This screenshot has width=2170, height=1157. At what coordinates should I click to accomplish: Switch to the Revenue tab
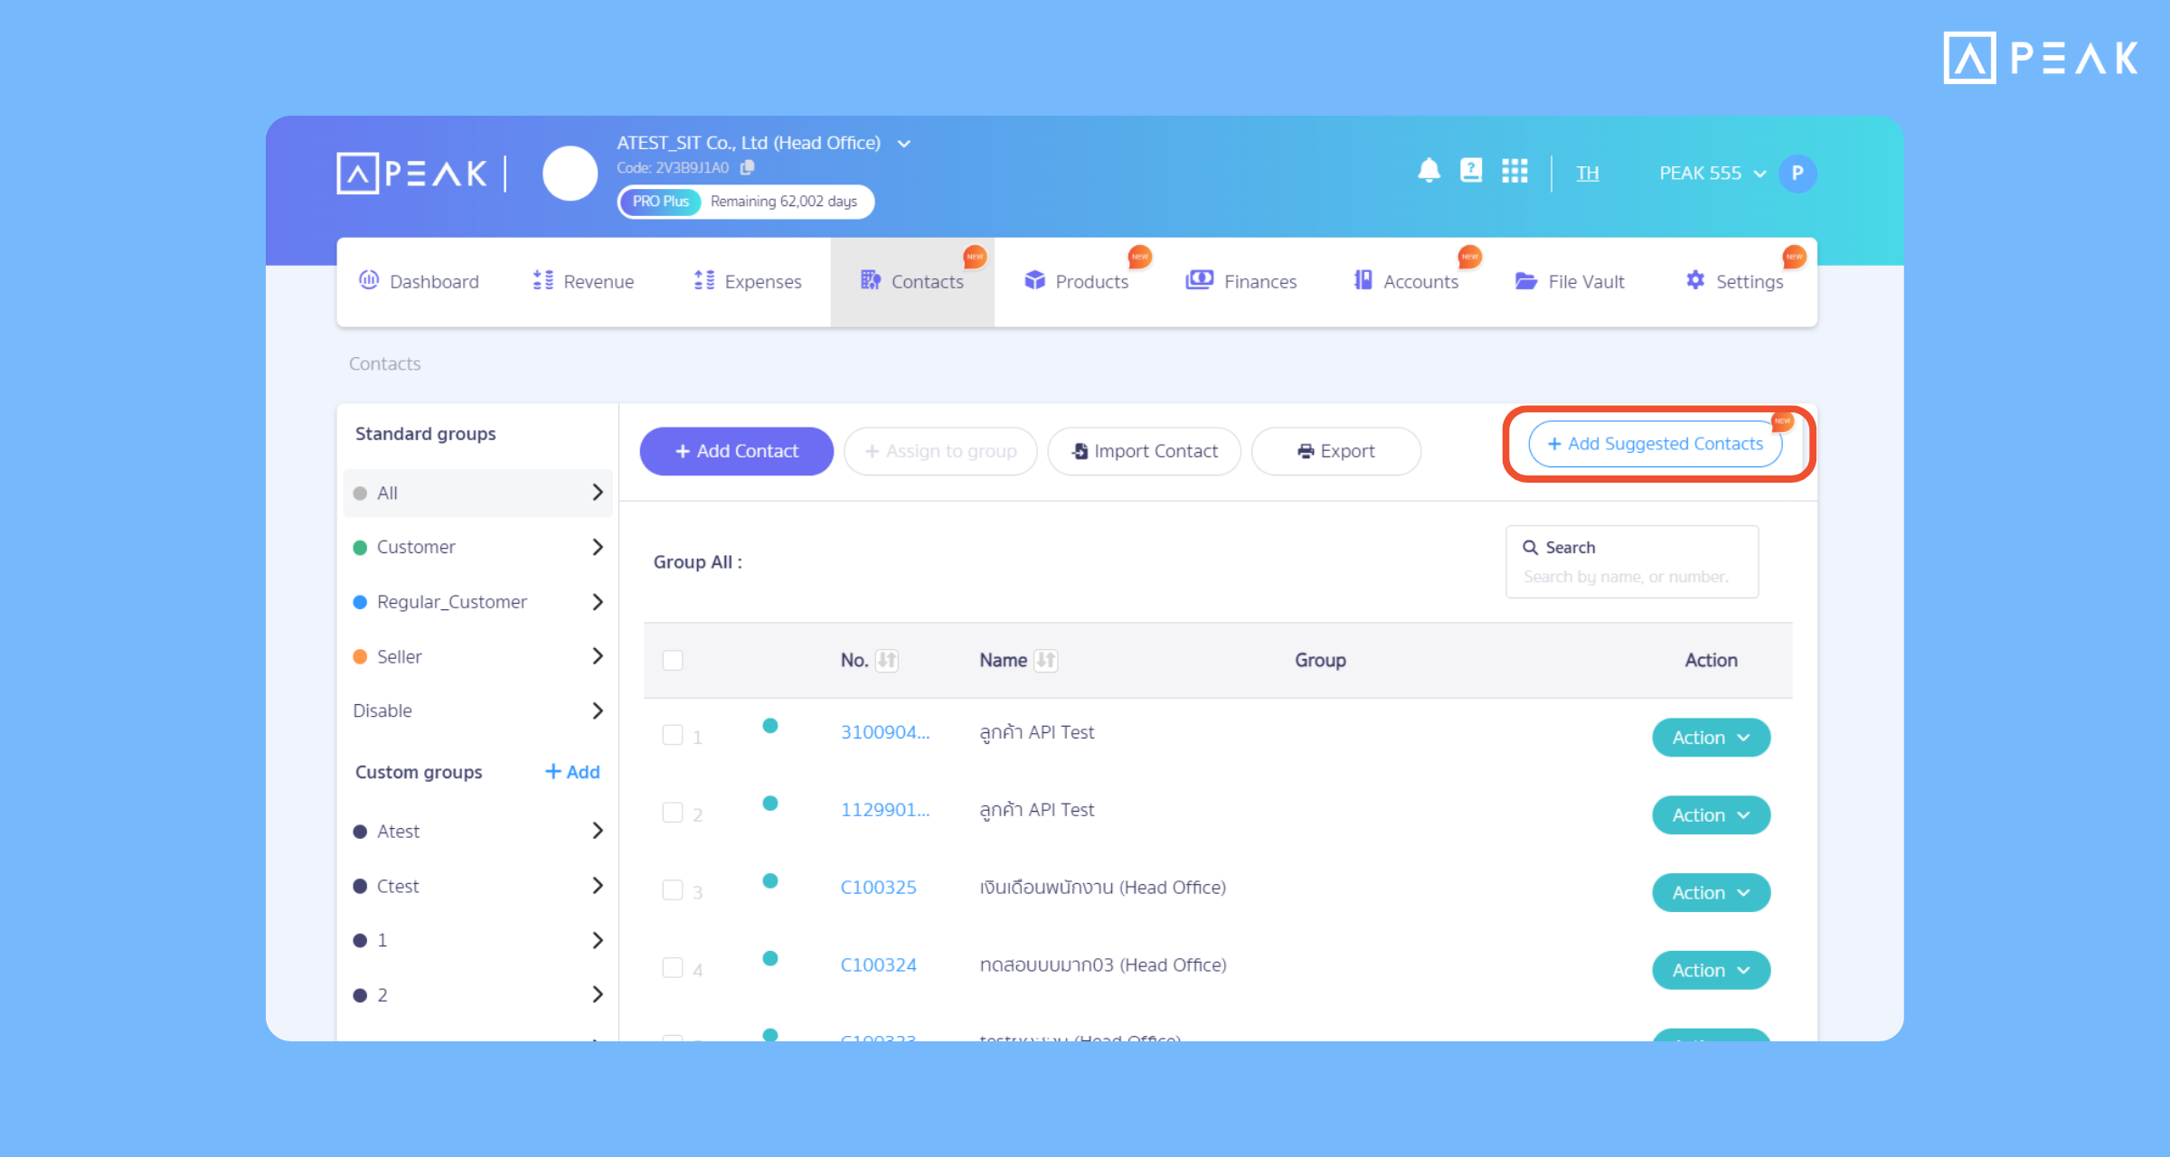coord(584,282)
